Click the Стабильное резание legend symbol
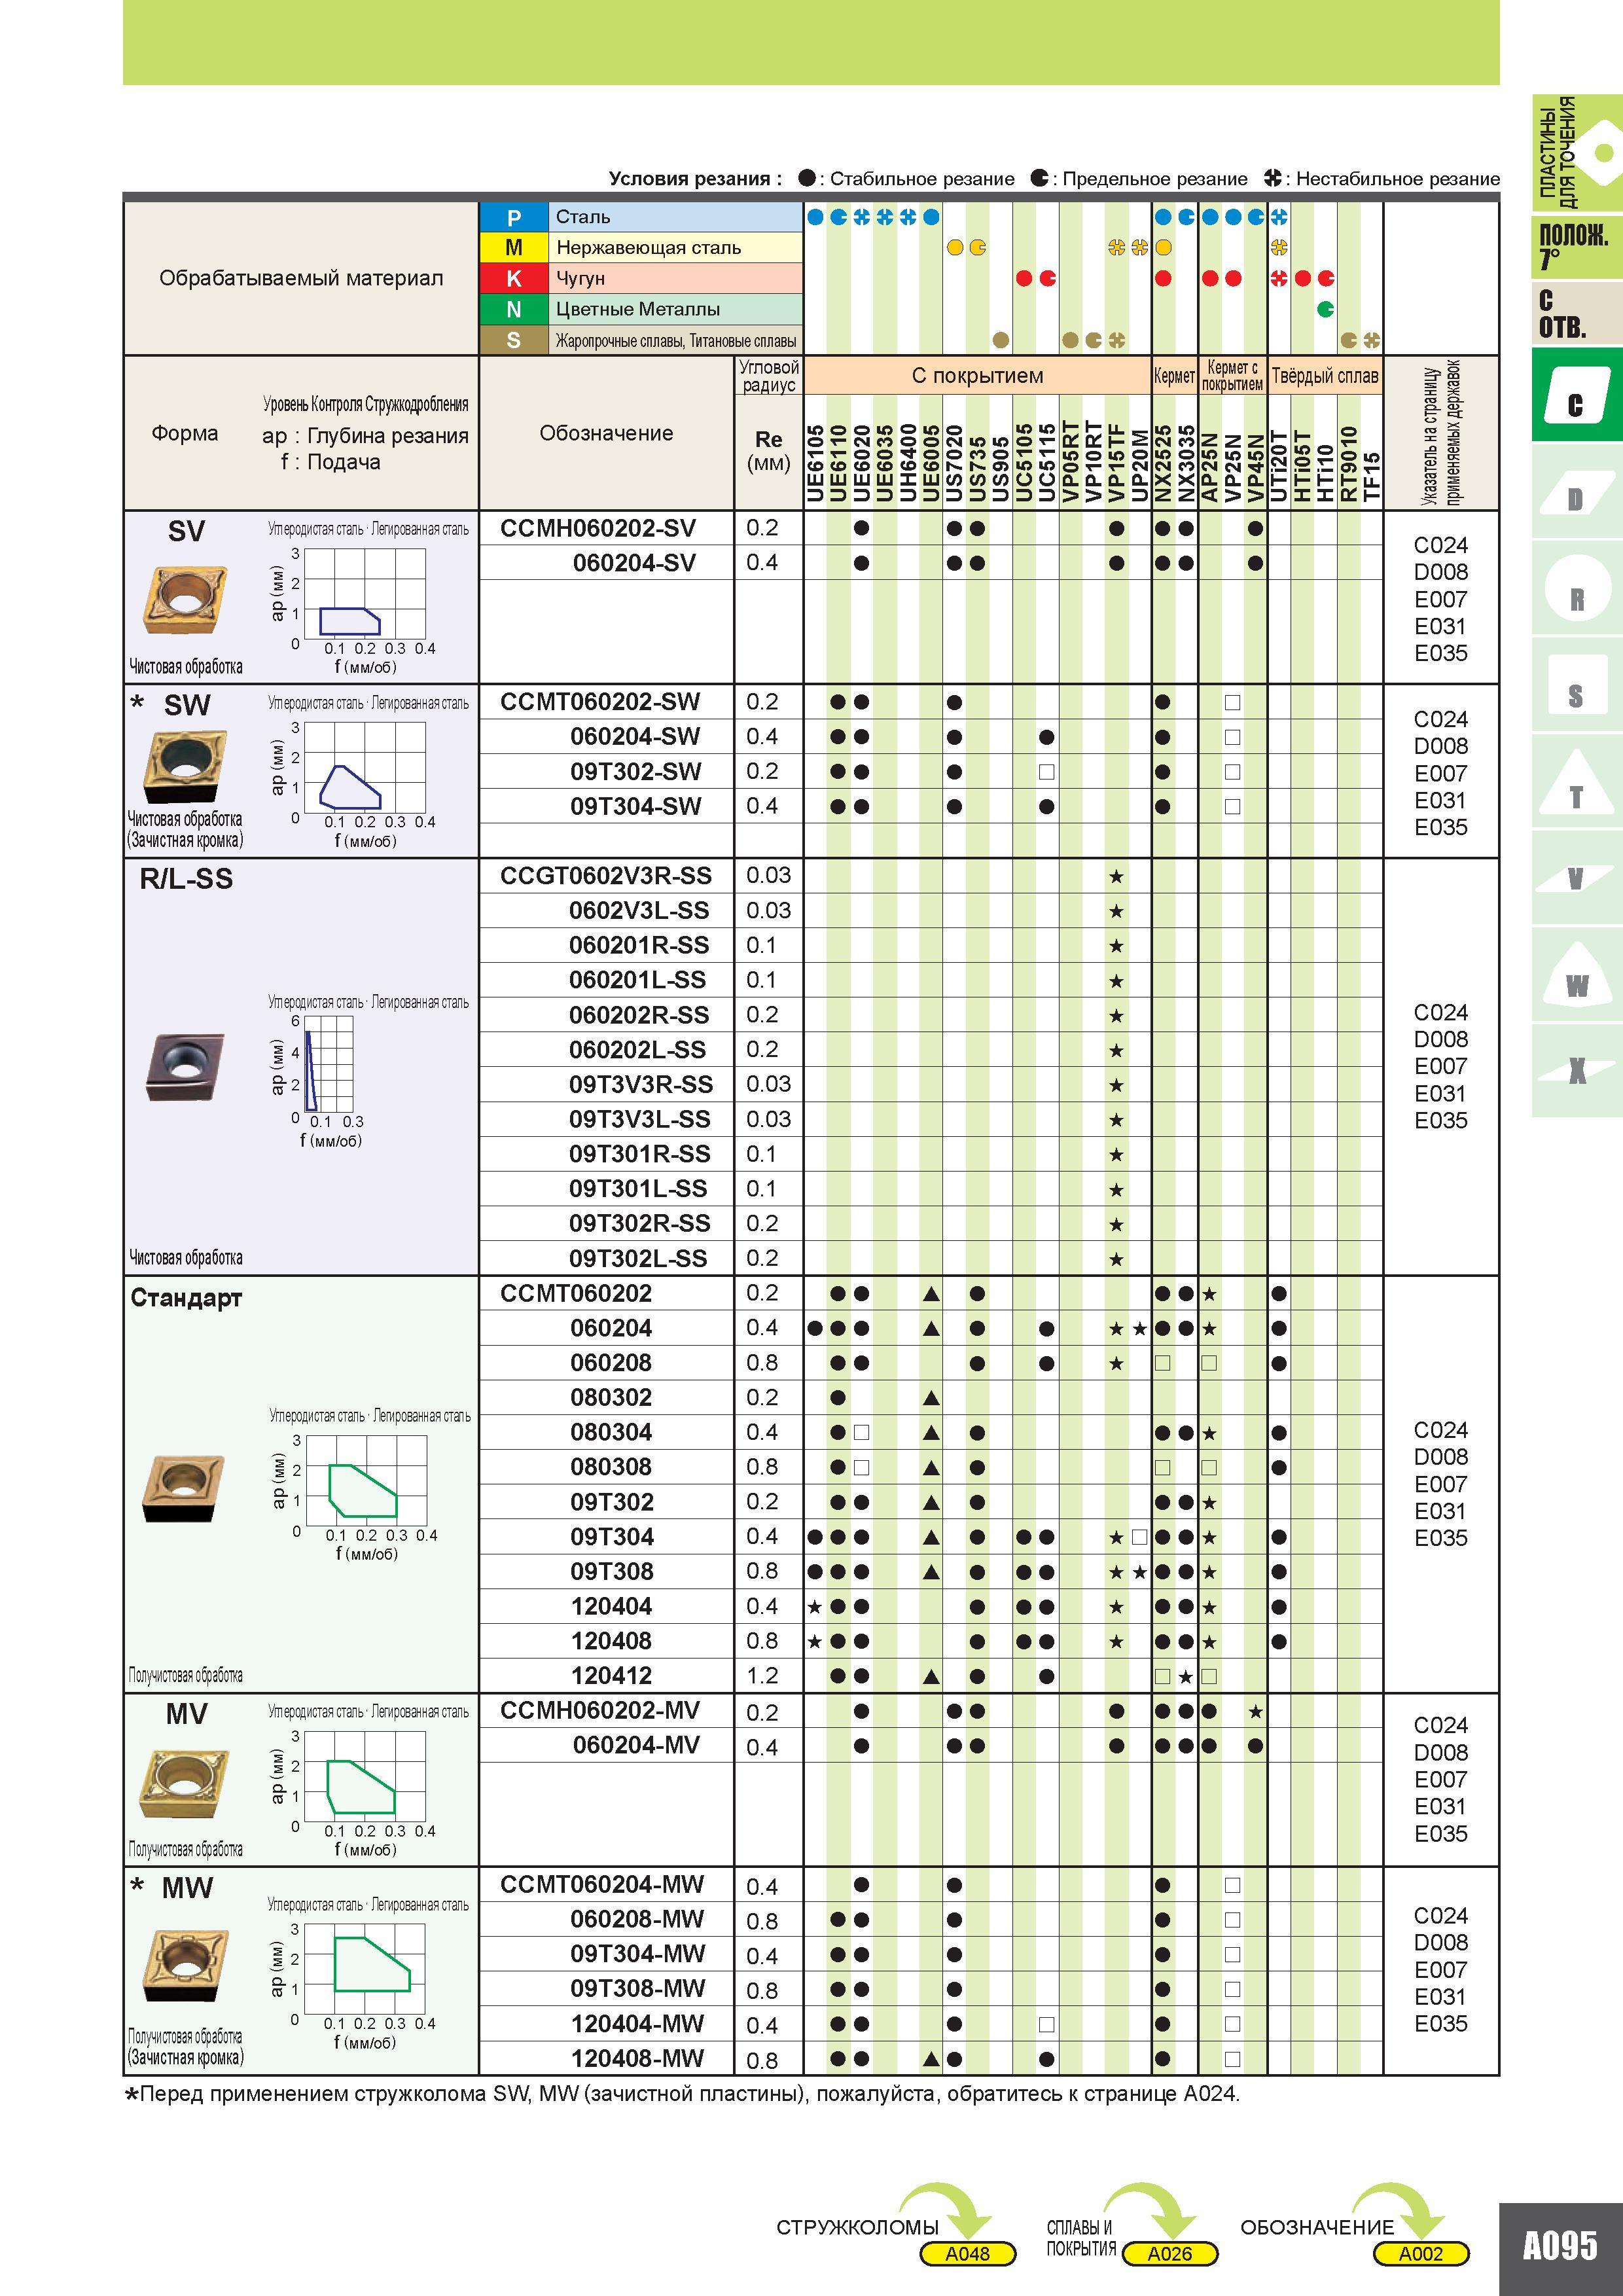This screenshot has height=2296, width=1623. point(807,178)
